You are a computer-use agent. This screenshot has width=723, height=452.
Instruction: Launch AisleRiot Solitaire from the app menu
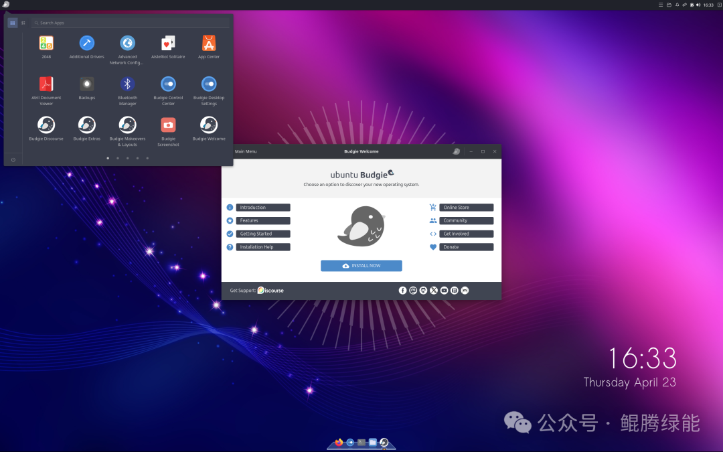tap(168, 42)
